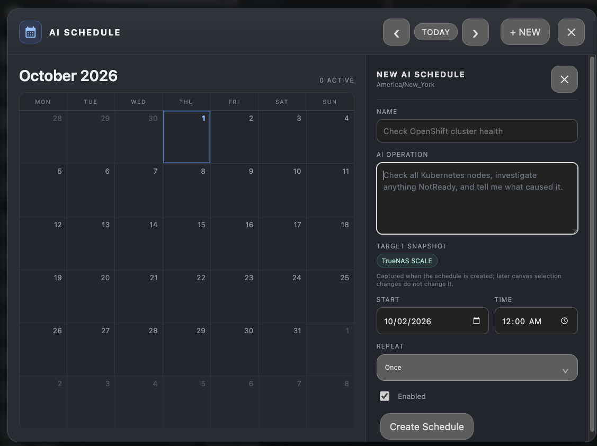The image size is (597, 446).
Task: Focus the Name input field
Action: click(x=477, y=131)
